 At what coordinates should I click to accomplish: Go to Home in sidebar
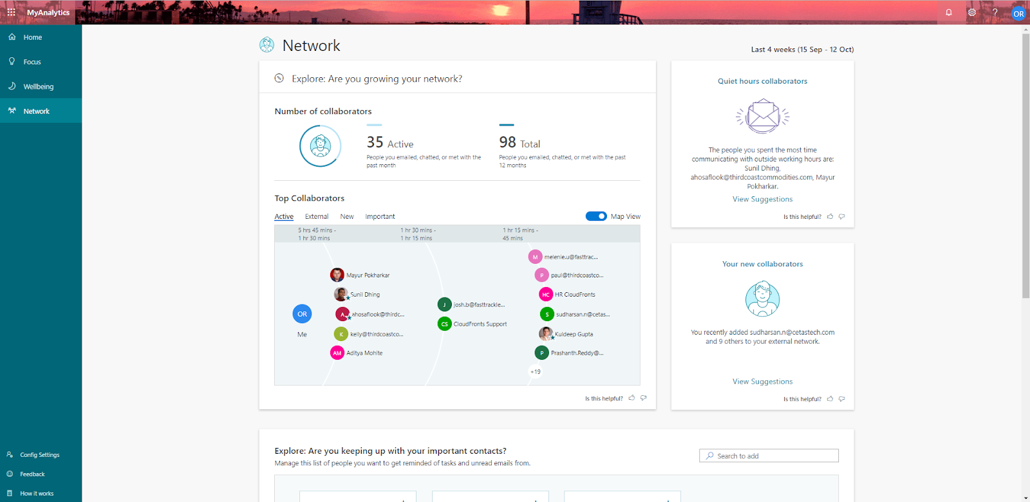(x=41, y=37)
